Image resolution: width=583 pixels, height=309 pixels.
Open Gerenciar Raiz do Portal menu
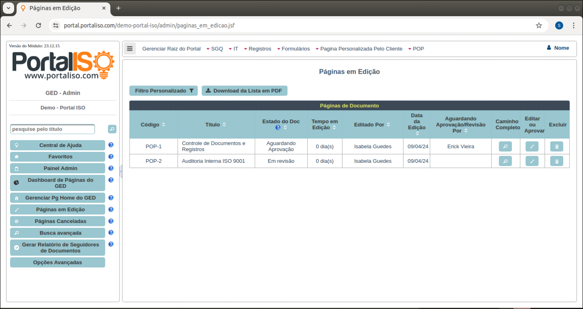tap(171, 49)
